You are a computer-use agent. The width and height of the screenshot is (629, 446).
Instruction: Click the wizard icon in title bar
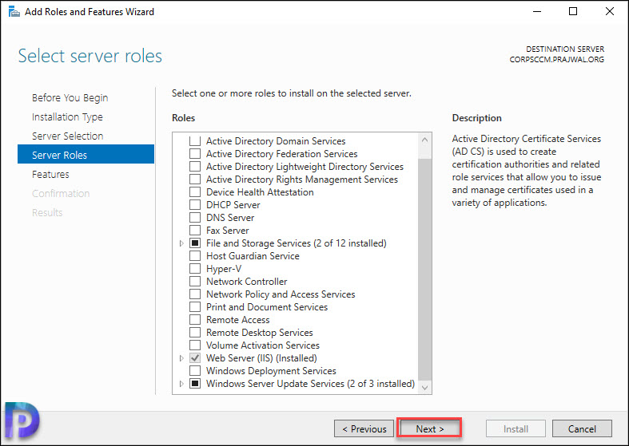[x=14, y=12]
